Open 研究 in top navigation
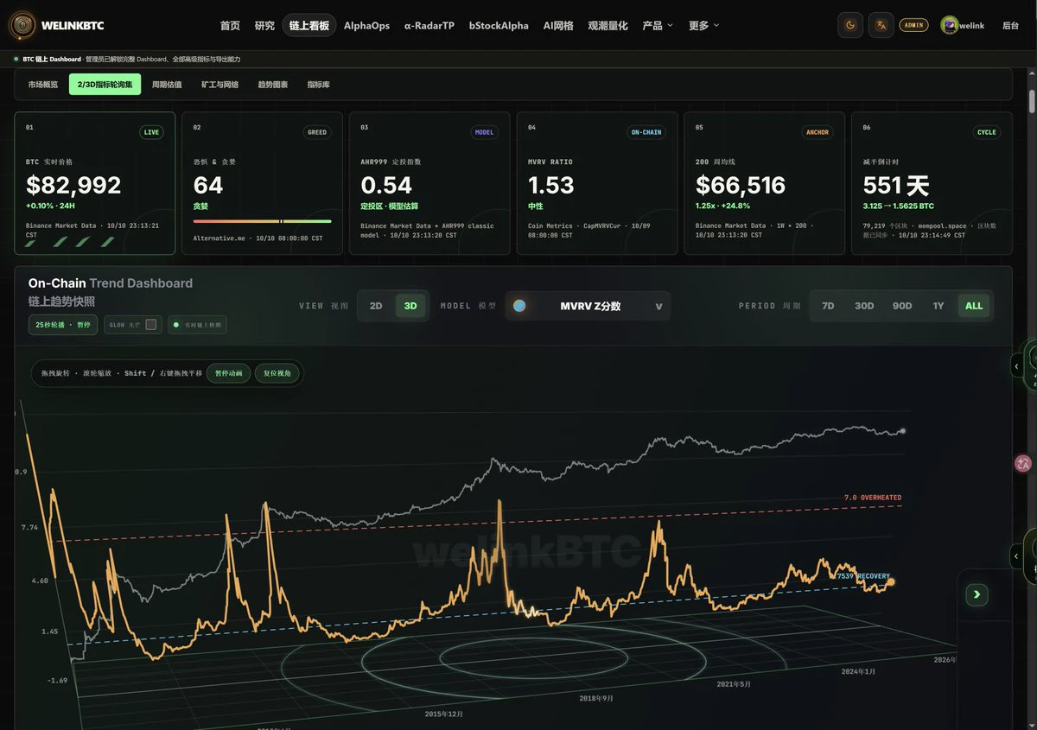1037x730 pixels. 264,25
